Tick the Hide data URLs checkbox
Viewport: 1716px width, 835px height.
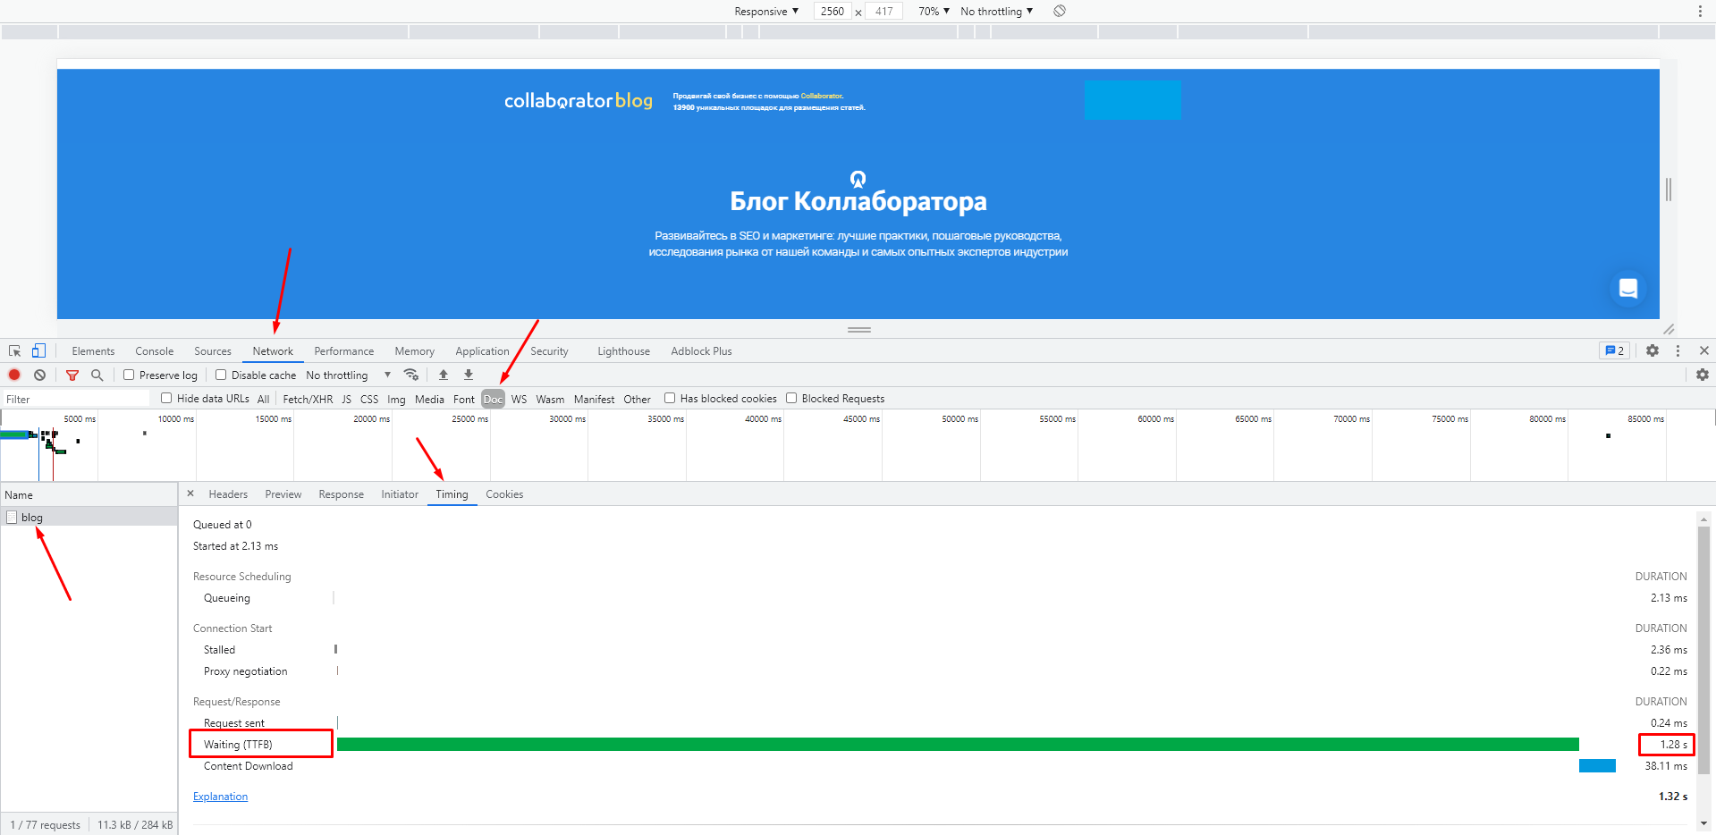click(x=166, y=399)
